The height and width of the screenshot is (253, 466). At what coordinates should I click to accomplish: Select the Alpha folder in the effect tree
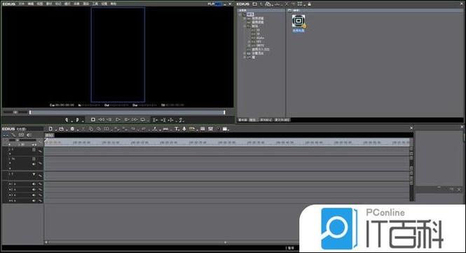point(261,38)
